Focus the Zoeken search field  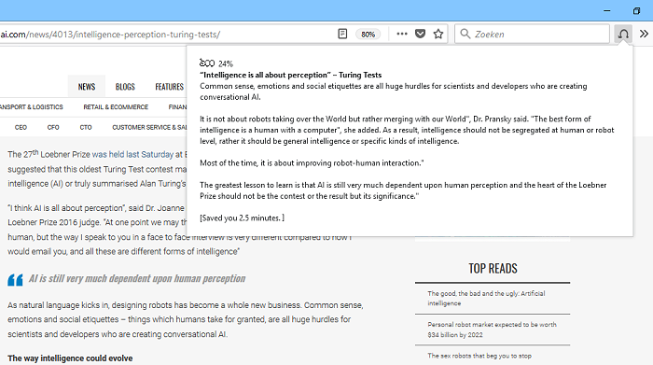[533, 34]
